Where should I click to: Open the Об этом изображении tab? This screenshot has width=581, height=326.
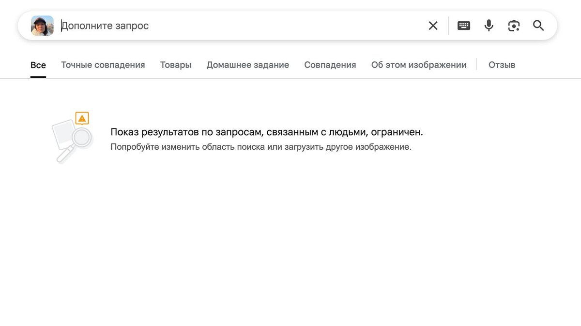418,65
